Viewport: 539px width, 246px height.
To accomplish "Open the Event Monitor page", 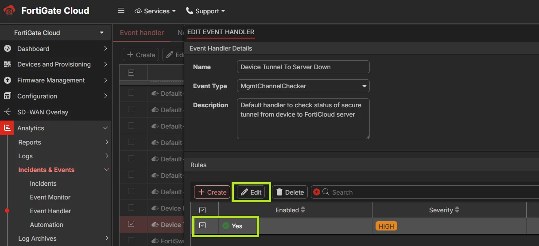I will (50, 197).
